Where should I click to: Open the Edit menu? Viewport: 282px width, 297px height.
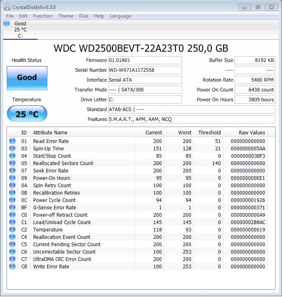[23, 16]
